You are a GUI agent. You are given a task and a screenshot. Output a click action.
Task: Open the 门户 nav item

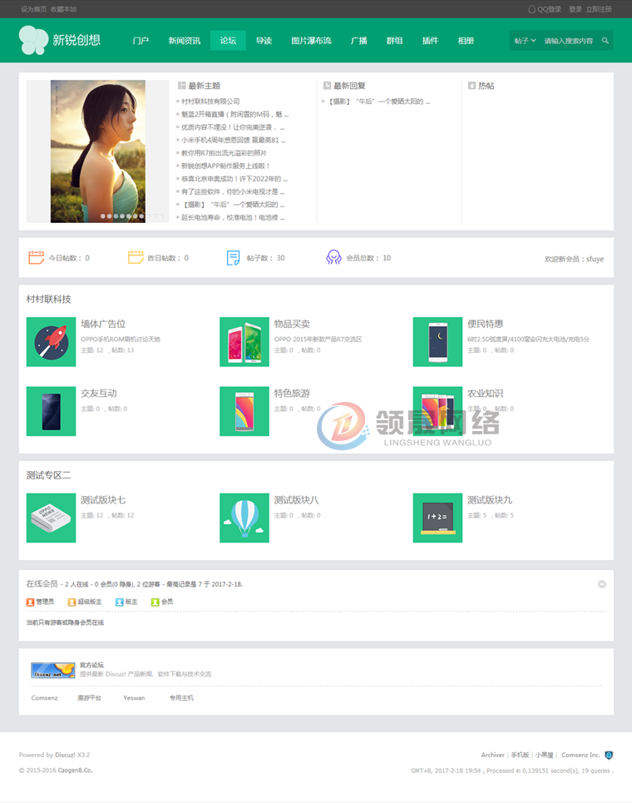(141, 41)
